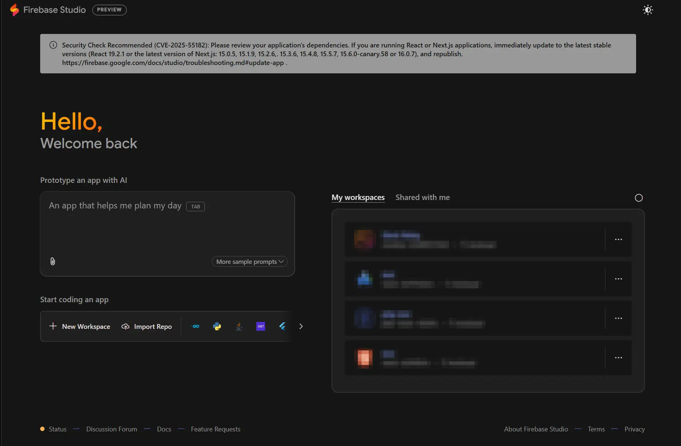Expand More sample prompts dropdown
Image resolution: width=681 pixels, height=446 pixels.
tap(250, 262)
